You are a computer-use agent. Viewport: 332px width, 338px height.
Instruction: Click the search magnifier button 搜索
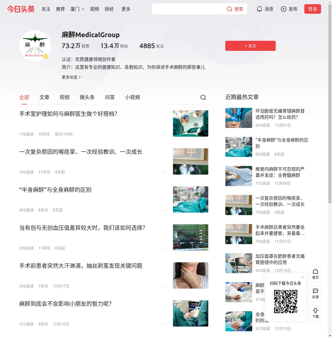pos(235,9)
